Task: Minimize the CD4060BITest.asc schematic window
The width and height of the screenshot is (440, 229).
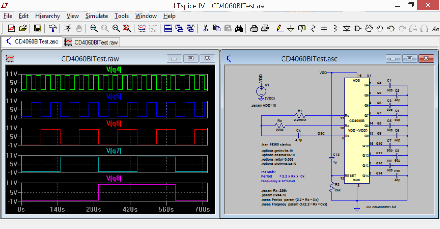Action: click(x=393, y=58)
